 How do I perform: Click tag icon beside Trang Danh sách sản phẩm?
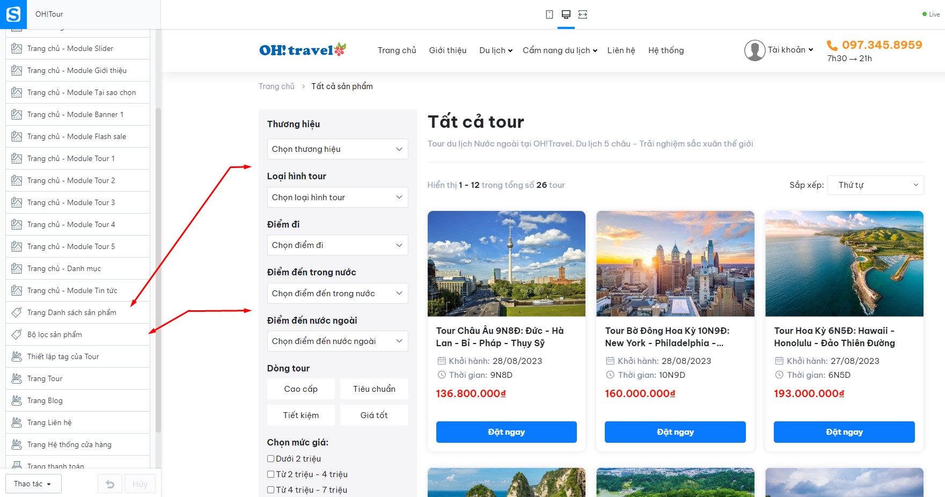pos(17,312)
